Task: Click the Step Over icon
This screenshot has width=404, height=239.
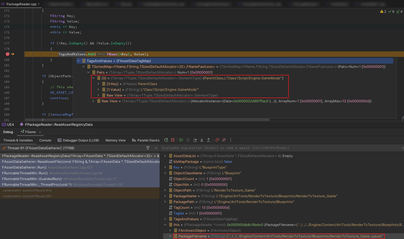Action: [195, 140]
